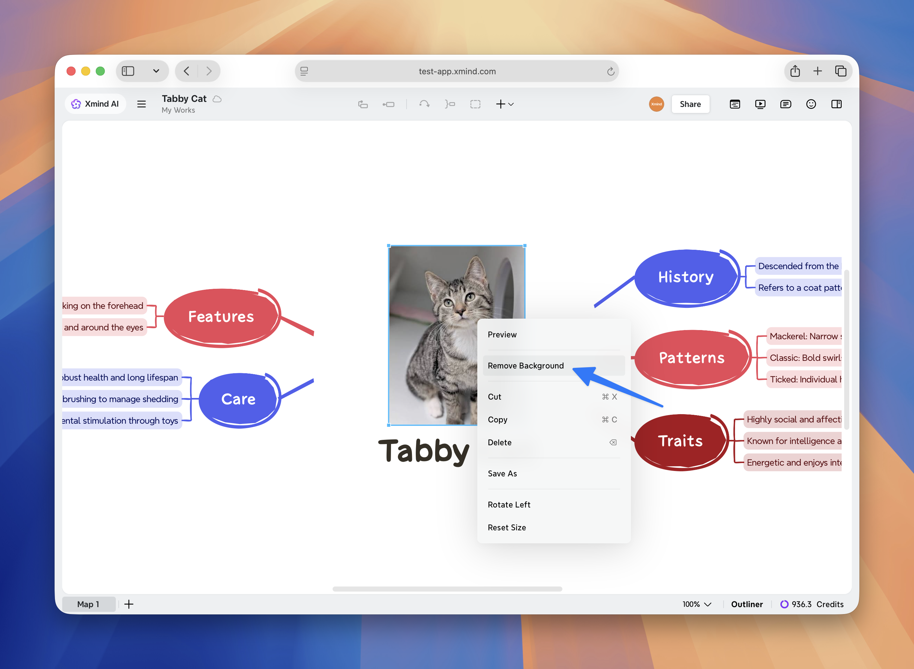
Task: Expand the plus insert dropdown in toolbar
Action: point(505,104)
